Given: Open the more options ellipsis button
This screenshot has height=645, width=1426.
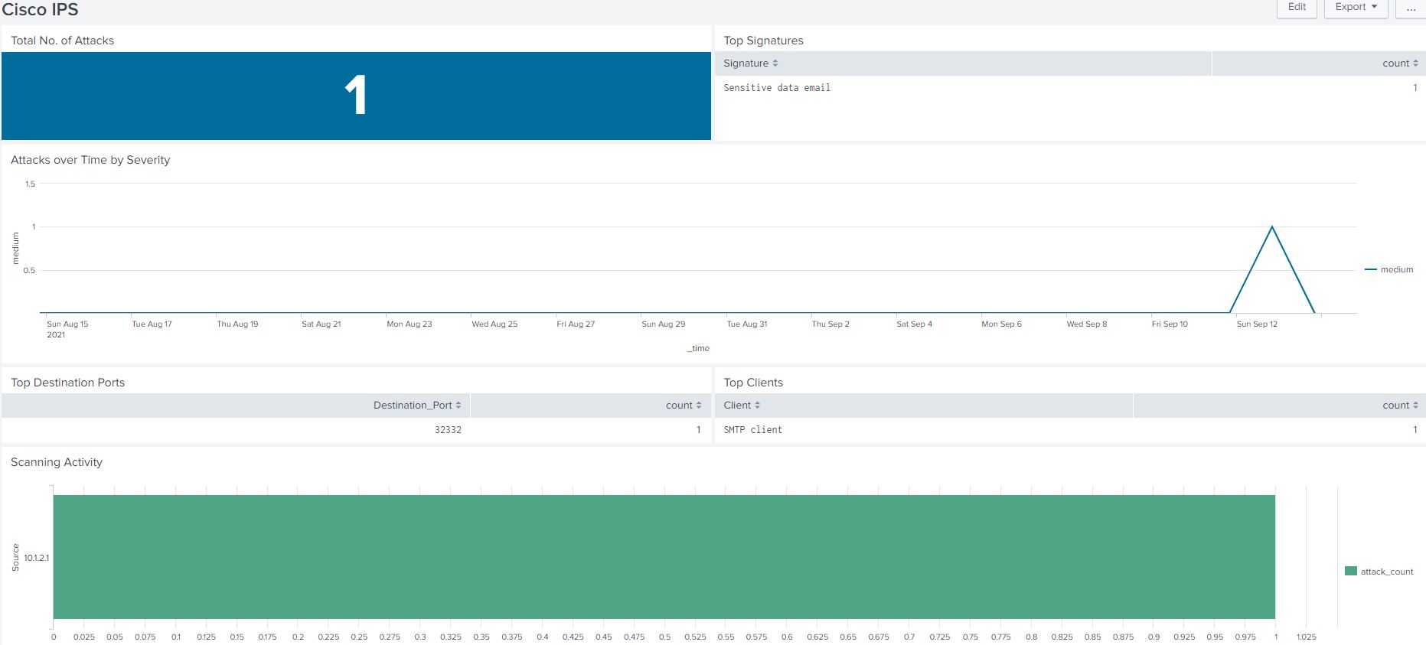Looking at the screenshot, I should pyautogui.click(x=1411, y=8).
